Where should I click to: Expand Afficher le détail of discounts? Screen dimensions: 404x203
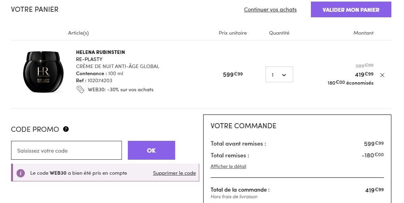[228, 166]
